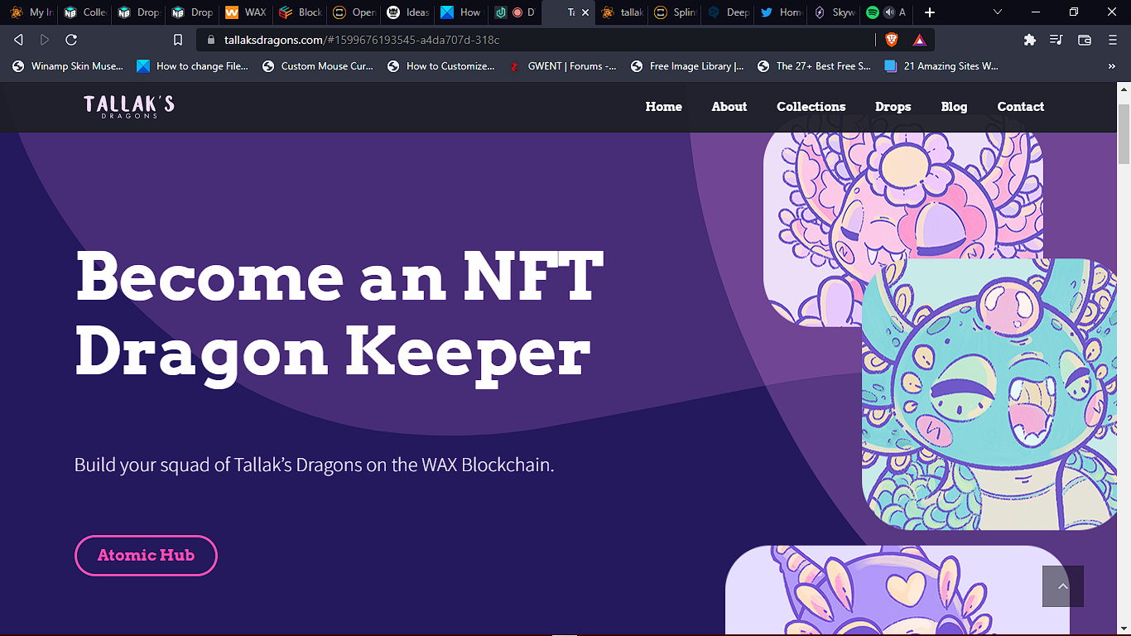This screenshot has width=1131, height=636.
Task: Close the active Tallak's Dragons tab
Action: [586, 12]
